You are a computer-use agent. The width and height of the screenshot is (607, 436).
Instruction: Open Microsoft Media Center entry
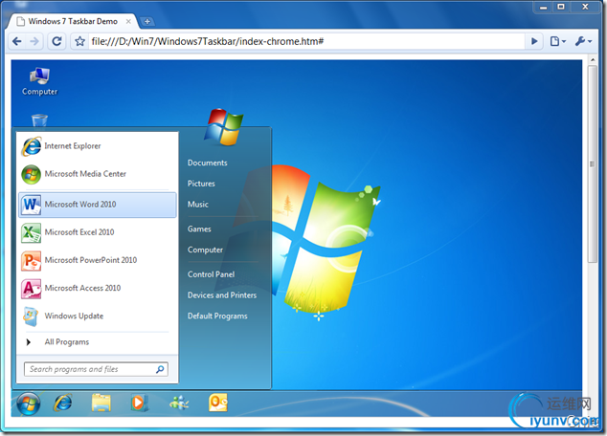tap(85, 174)
